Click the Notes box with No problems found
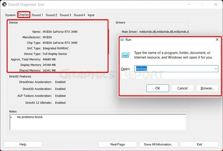This screenshot has height=151, width=223. pos(98,122)
